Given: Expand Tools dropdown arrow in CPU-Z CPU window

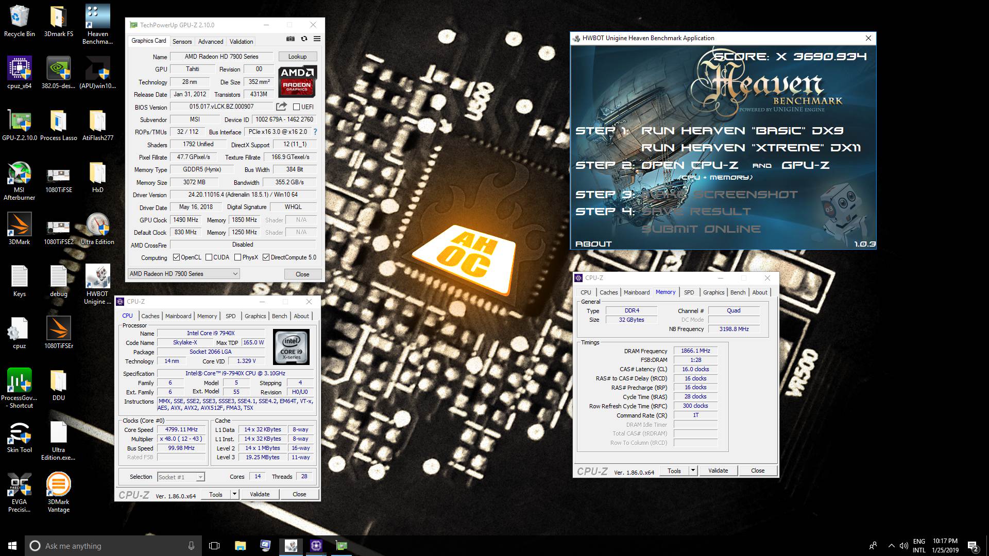Looking at the screenshot, I should 234,494.
